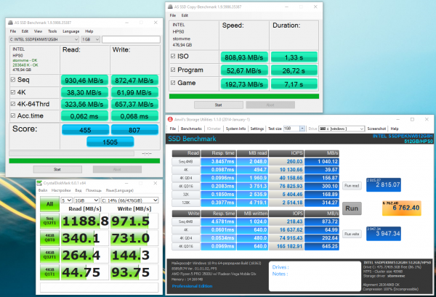The image size is (436, 297).
Task: Open Настройки menu in CrystalDiskMark
Action: point(61,190)
